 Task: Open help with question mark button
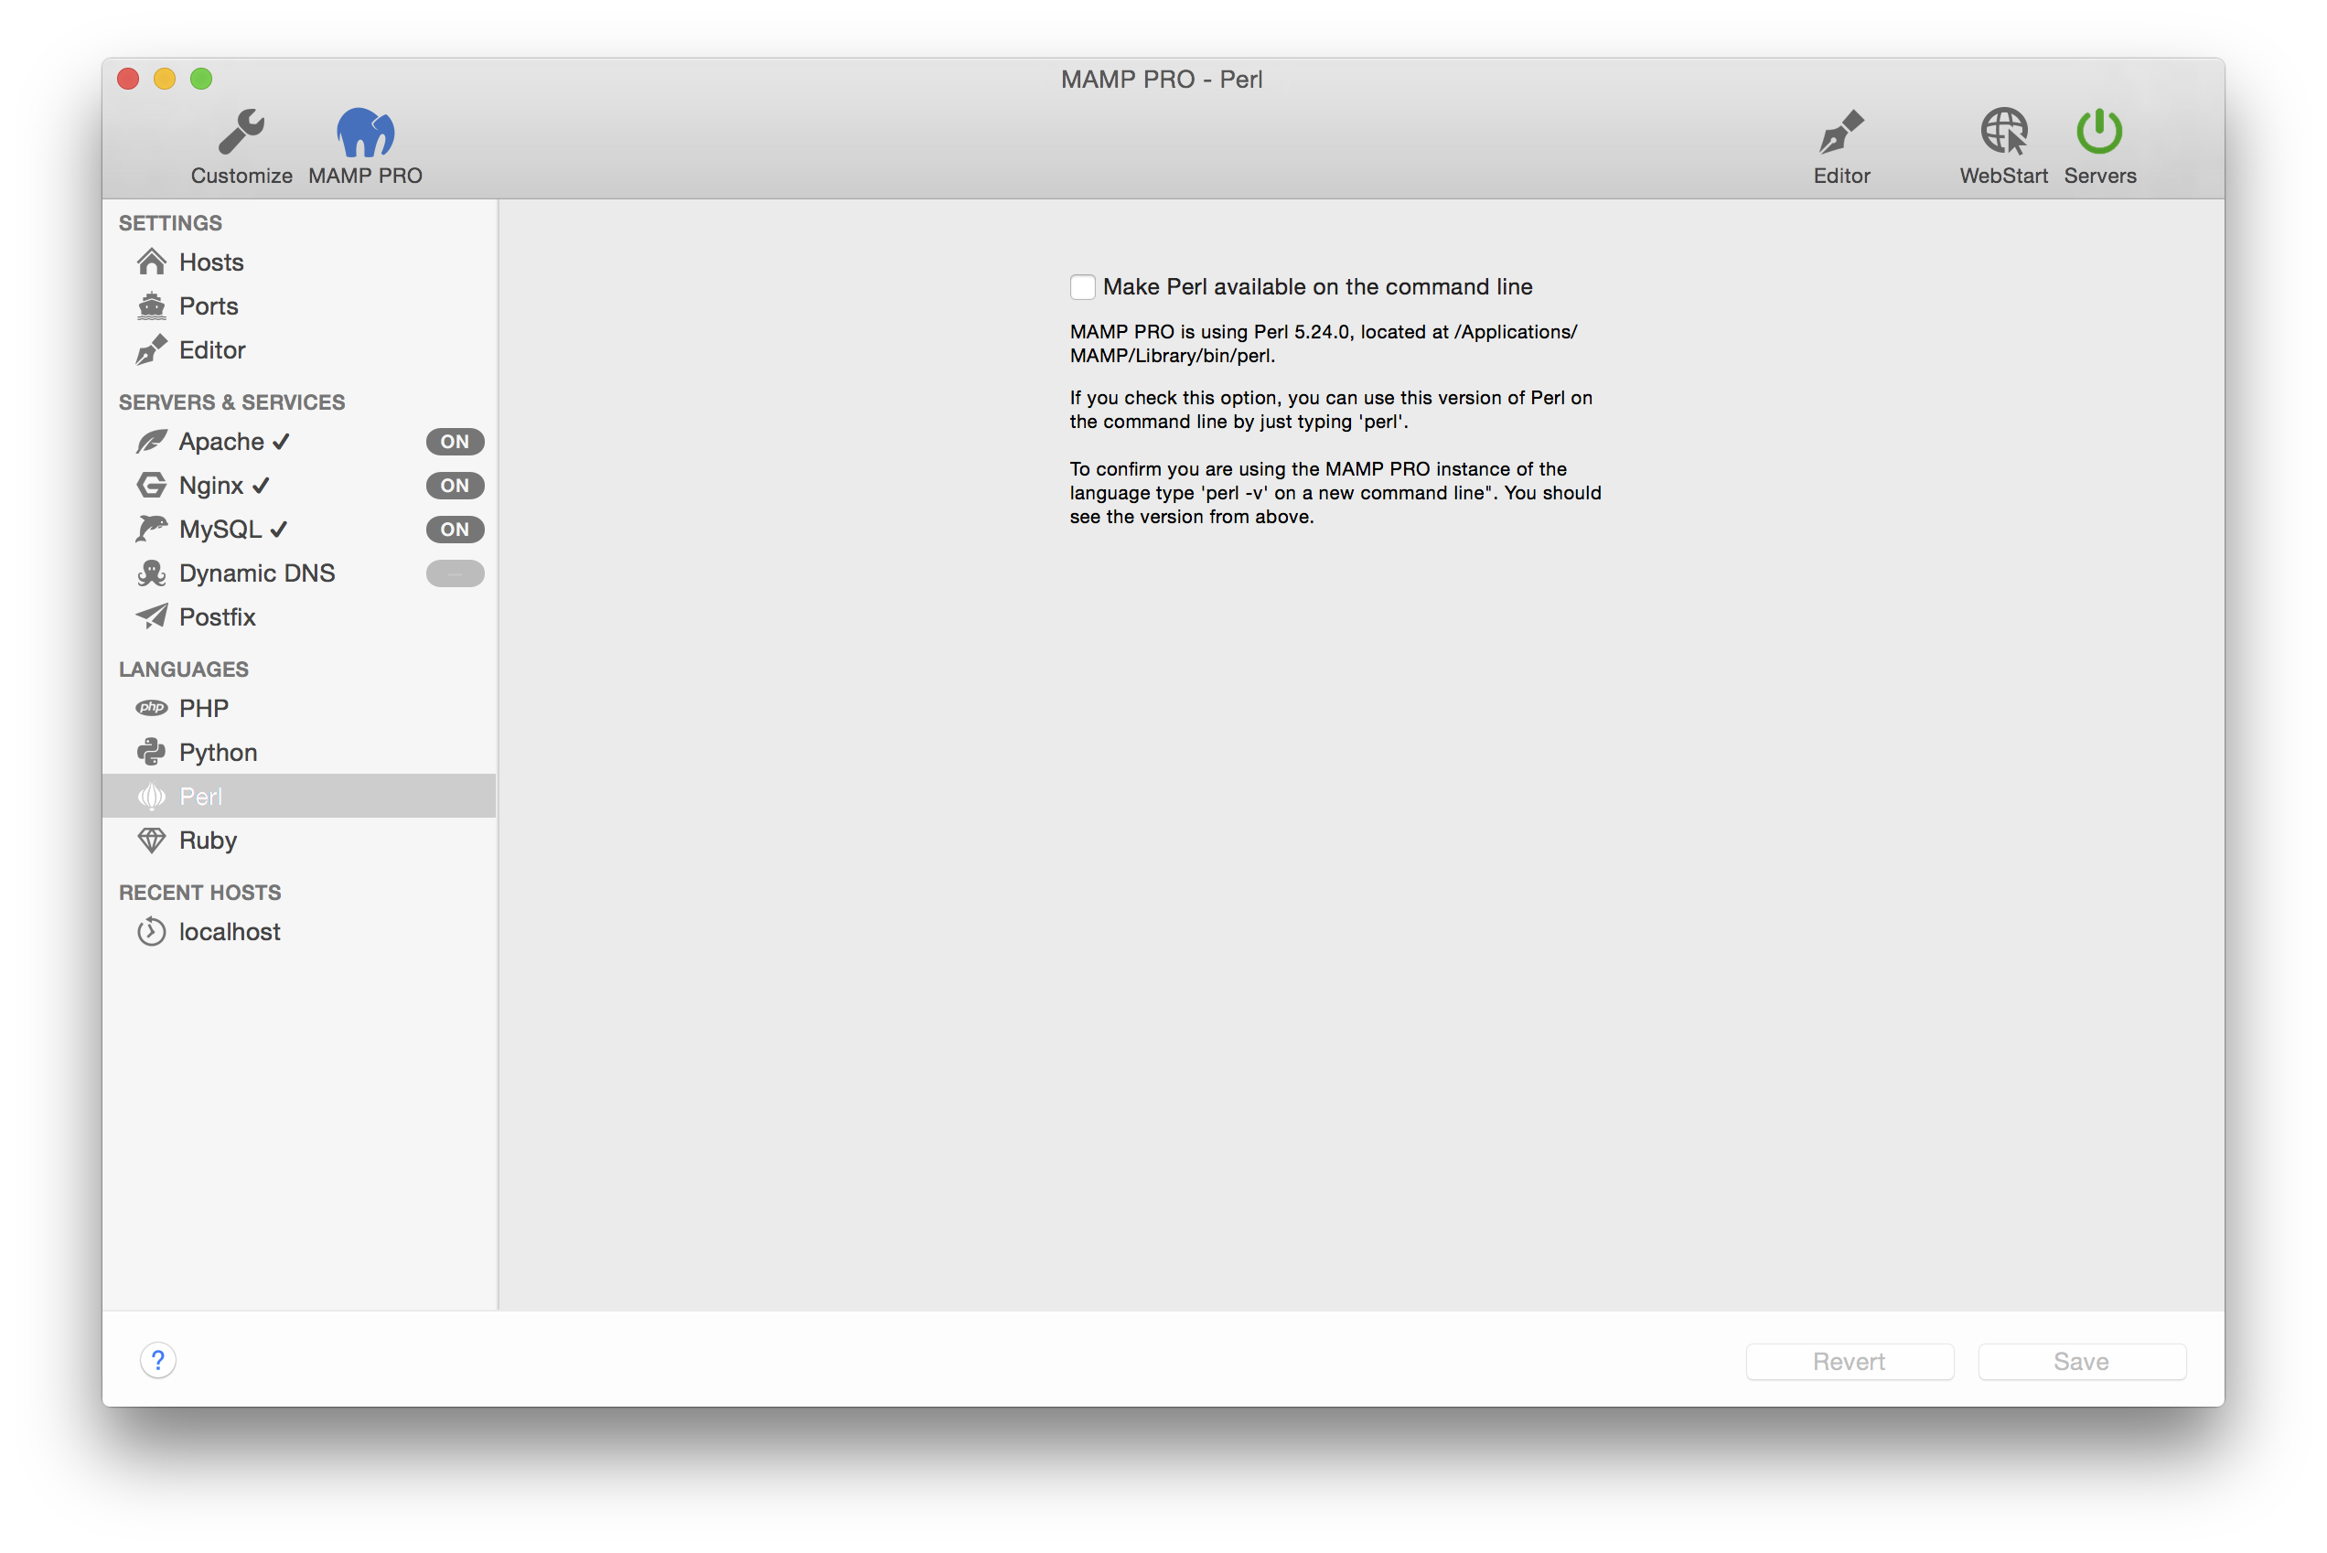158,1361
